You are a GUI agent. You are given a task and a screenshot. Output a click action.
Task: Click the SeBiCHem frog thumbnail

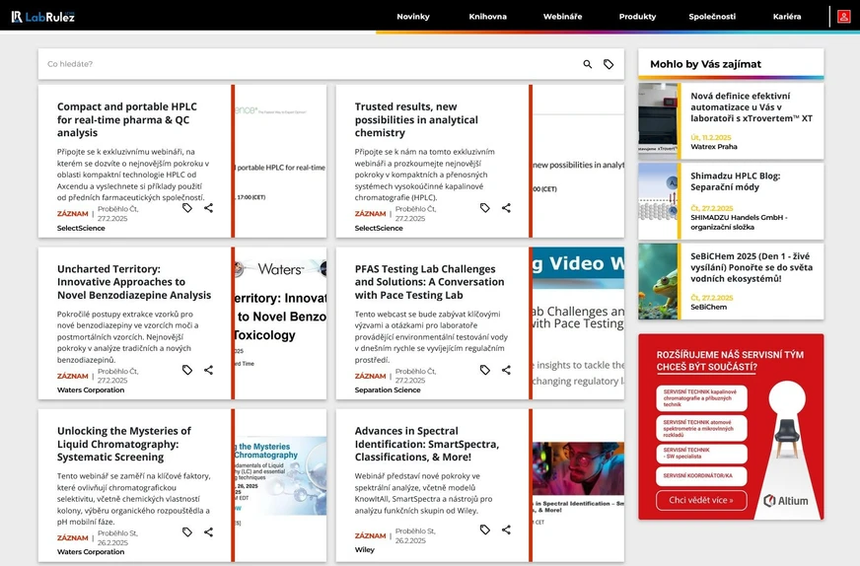658,281
